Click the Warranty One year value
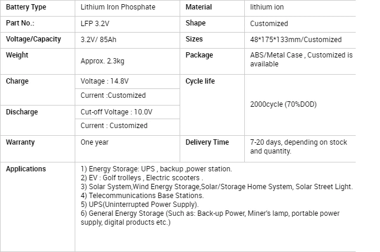The width and height of the screenshot is (380, 252). 94,142
